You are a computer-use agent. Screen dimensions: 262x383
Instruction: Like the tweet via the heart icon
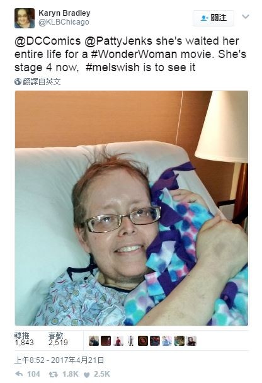pyautogui.click(x=87, y=374)
